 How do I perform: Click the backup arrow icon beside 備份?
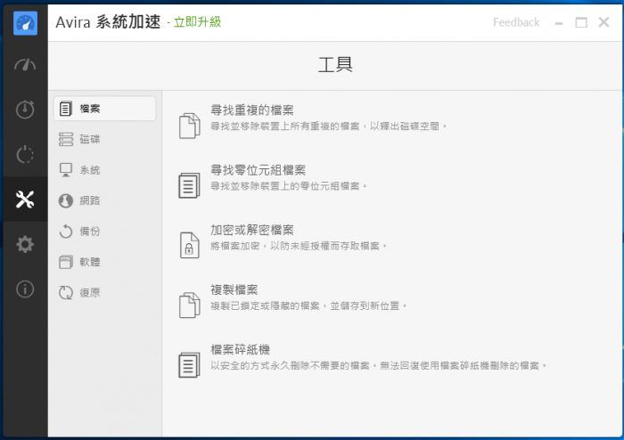(66, 232)
